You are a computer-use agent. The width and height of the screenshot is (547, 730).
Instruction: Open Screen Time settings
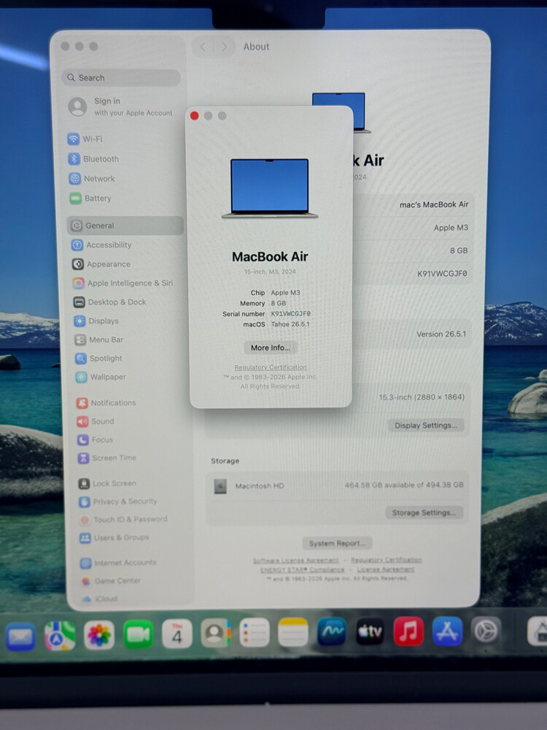107,458
